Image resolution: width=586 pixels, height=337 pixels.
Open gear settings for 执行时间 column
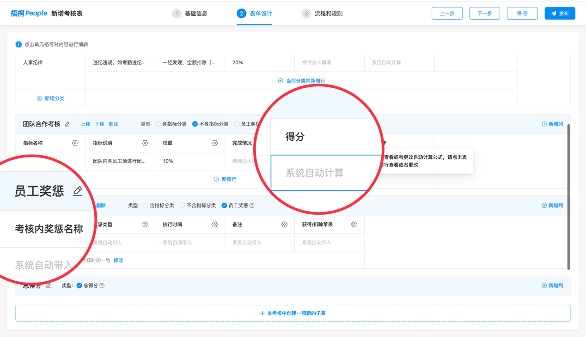coord(214,224)
